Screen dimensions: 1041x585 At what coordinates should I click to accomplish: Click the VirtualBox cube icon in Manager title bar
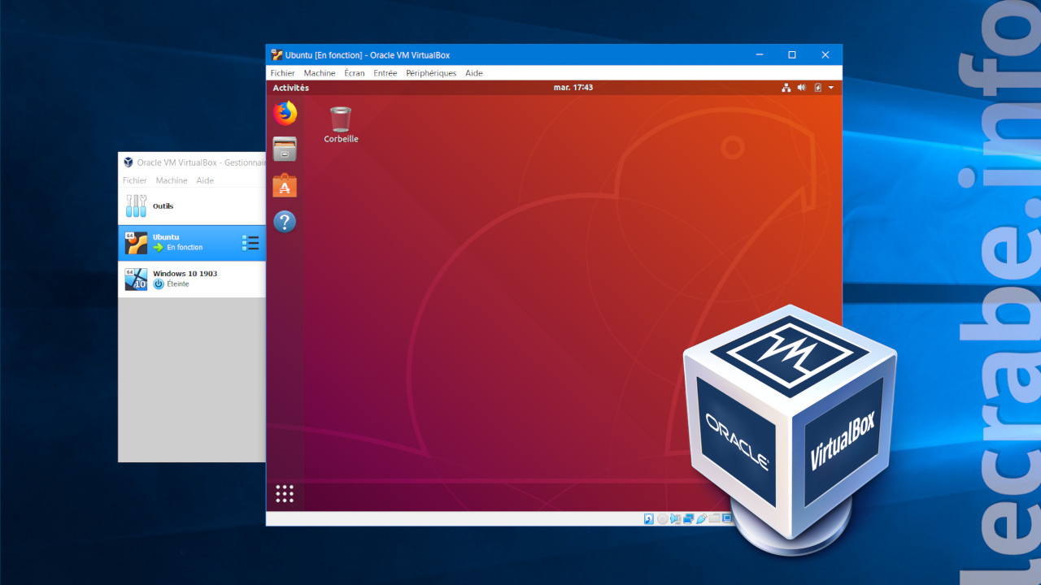128,162
